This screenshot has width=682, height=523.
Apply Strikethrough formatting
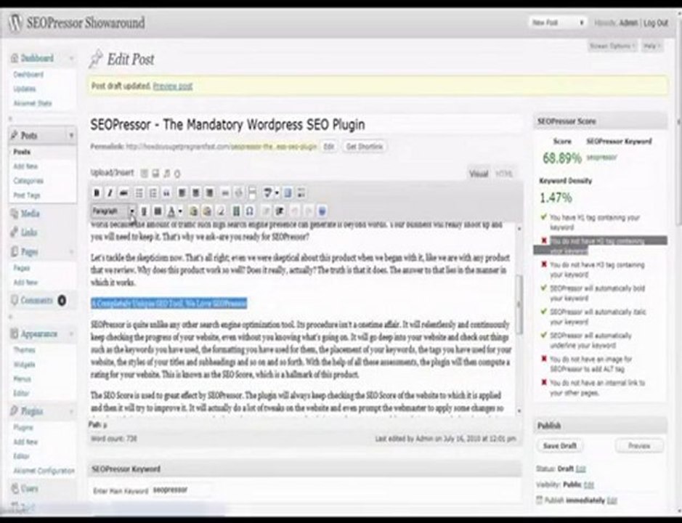tap(124, 192)
